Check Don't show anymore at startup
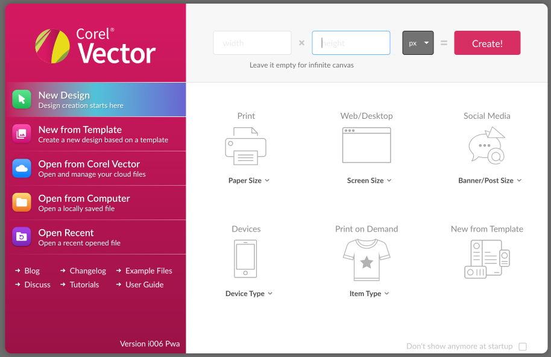Screen dimensions: 551x357 coord(522,346)
